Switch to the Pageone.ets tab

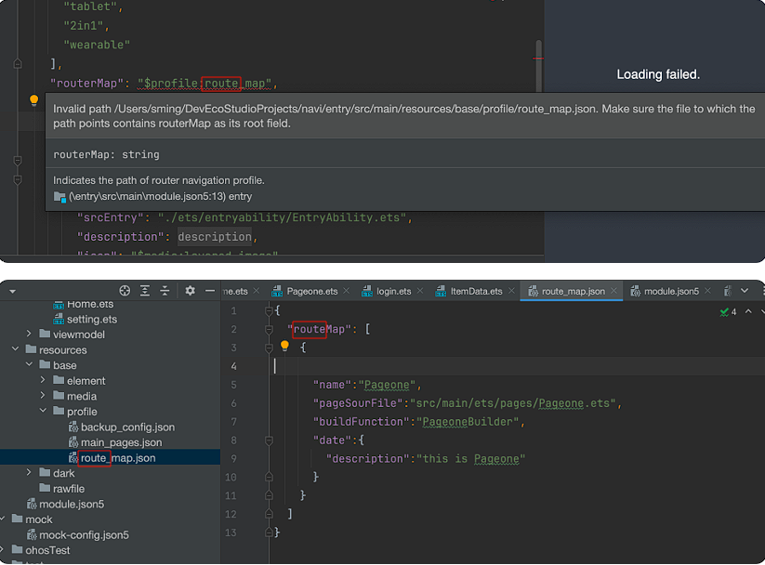click(311, 291)
